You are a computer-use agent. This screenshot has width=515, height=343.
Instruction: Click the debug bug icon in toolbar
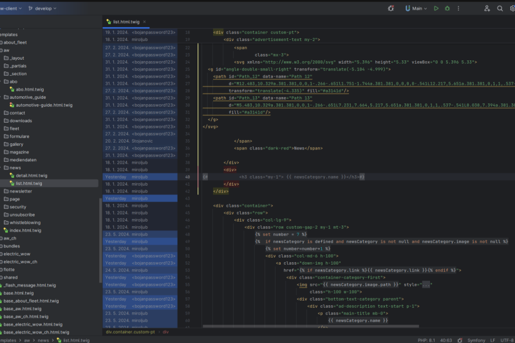[x=391, y=8]
